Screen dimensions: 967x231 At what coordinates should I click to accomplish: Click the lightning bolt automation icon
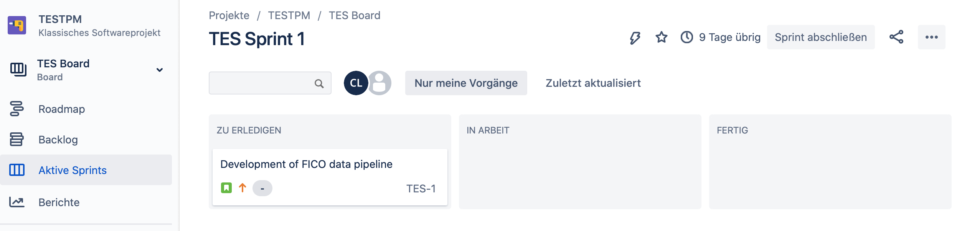[635, 37]
